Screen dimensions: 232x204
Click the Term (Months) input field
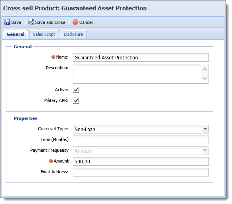tap(141, 140)
